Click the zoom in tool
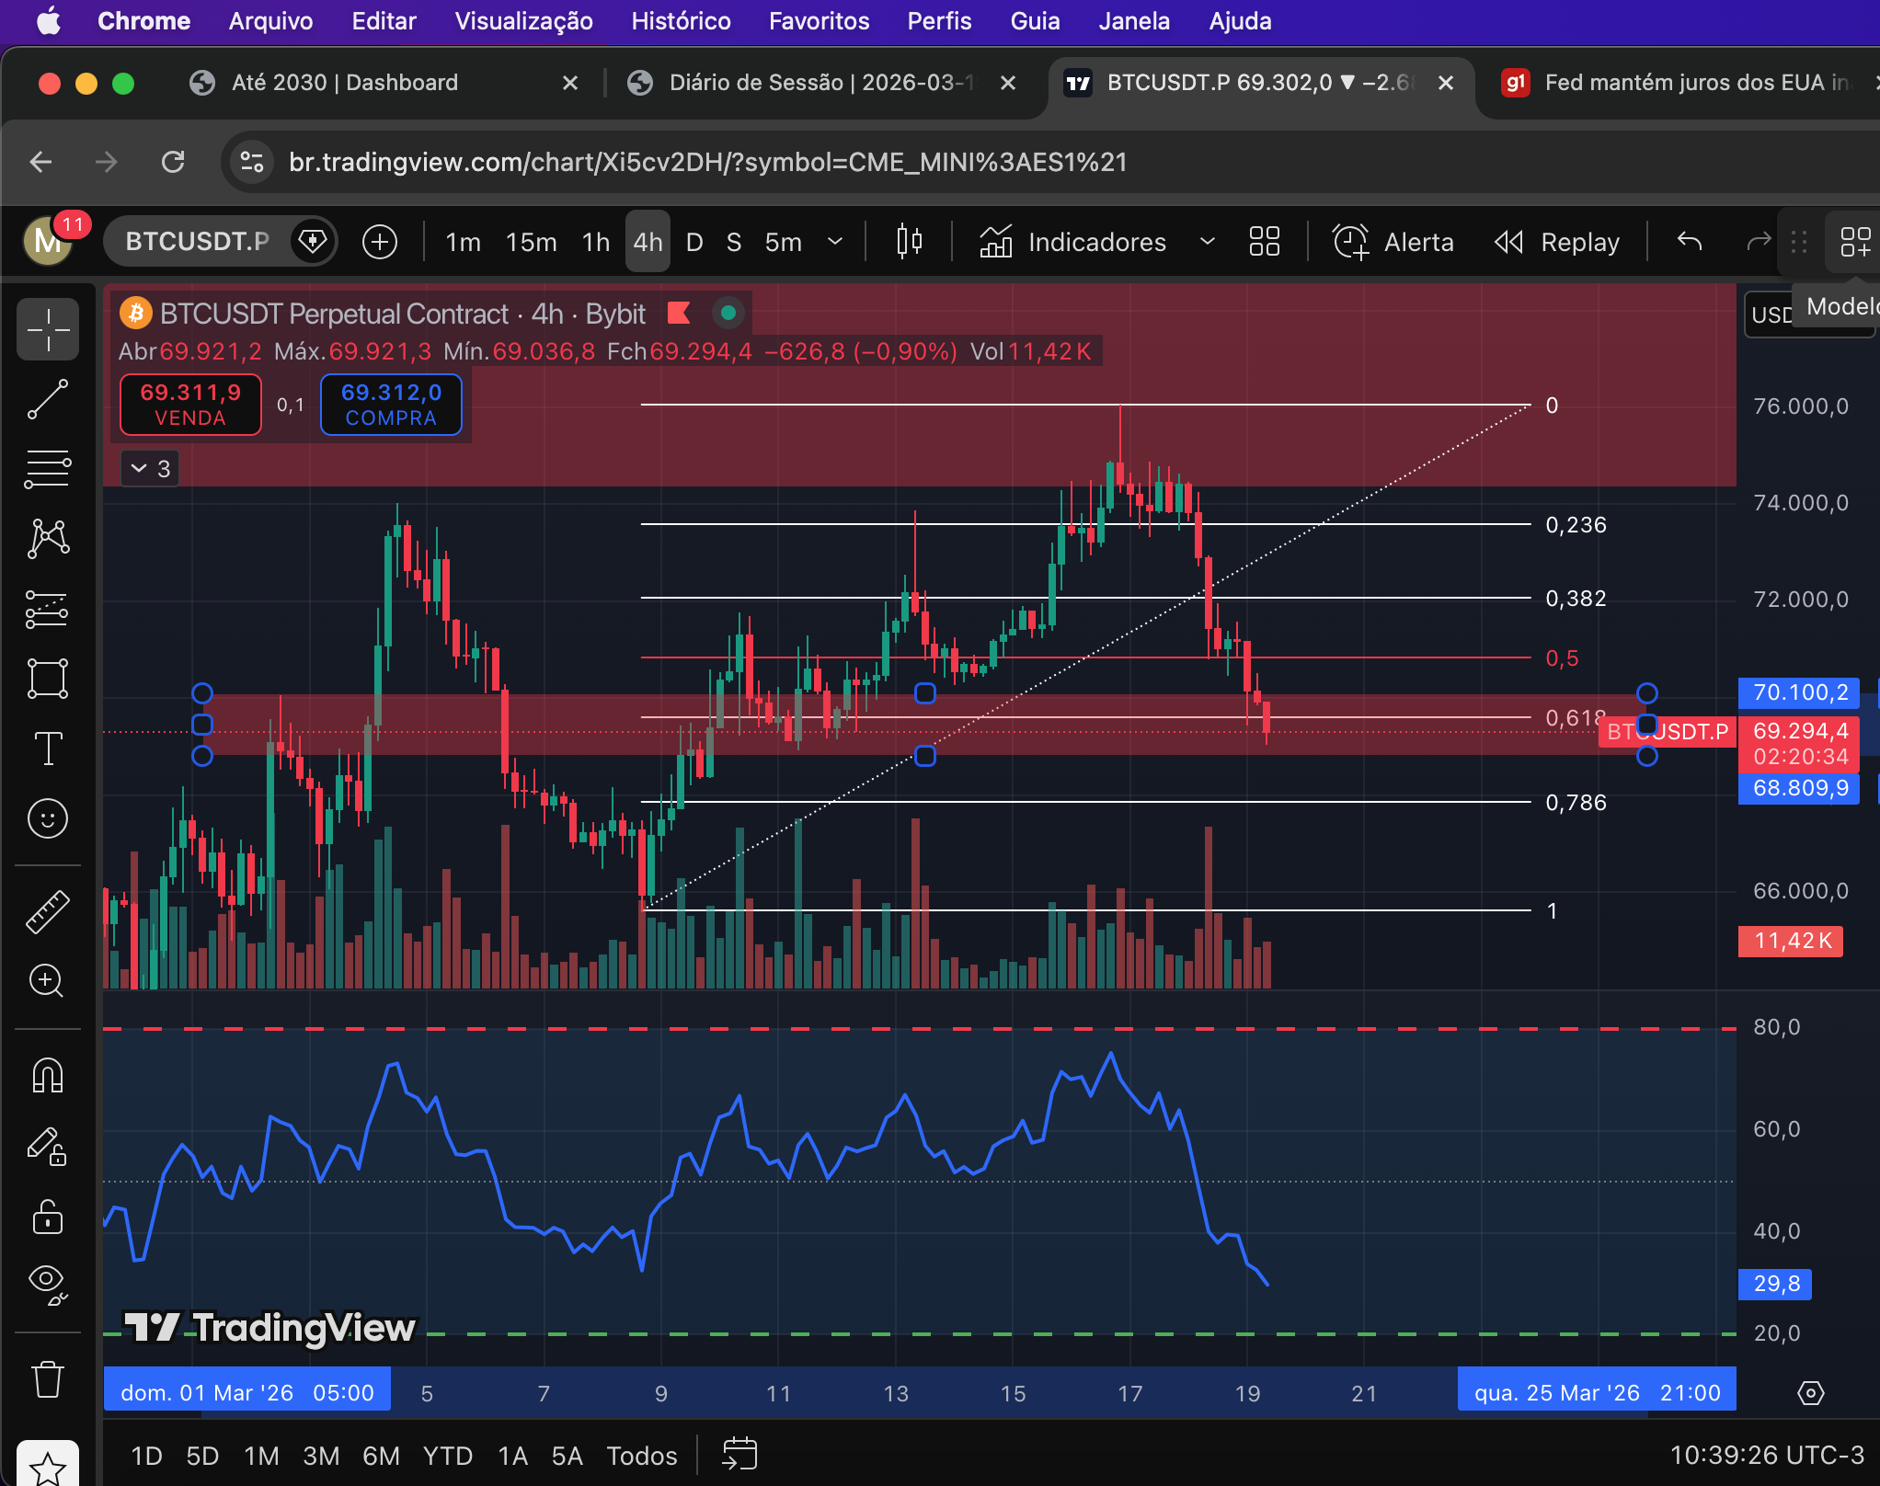Image resolution: width=1880 pixels, height=1486 pixels. tap(48, 980)
